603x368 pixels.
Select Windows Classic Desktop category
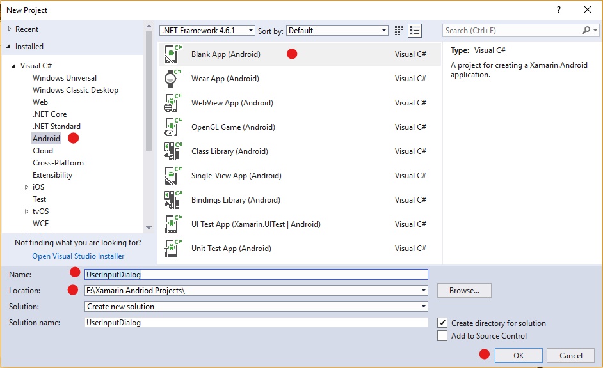pos(76,90)
